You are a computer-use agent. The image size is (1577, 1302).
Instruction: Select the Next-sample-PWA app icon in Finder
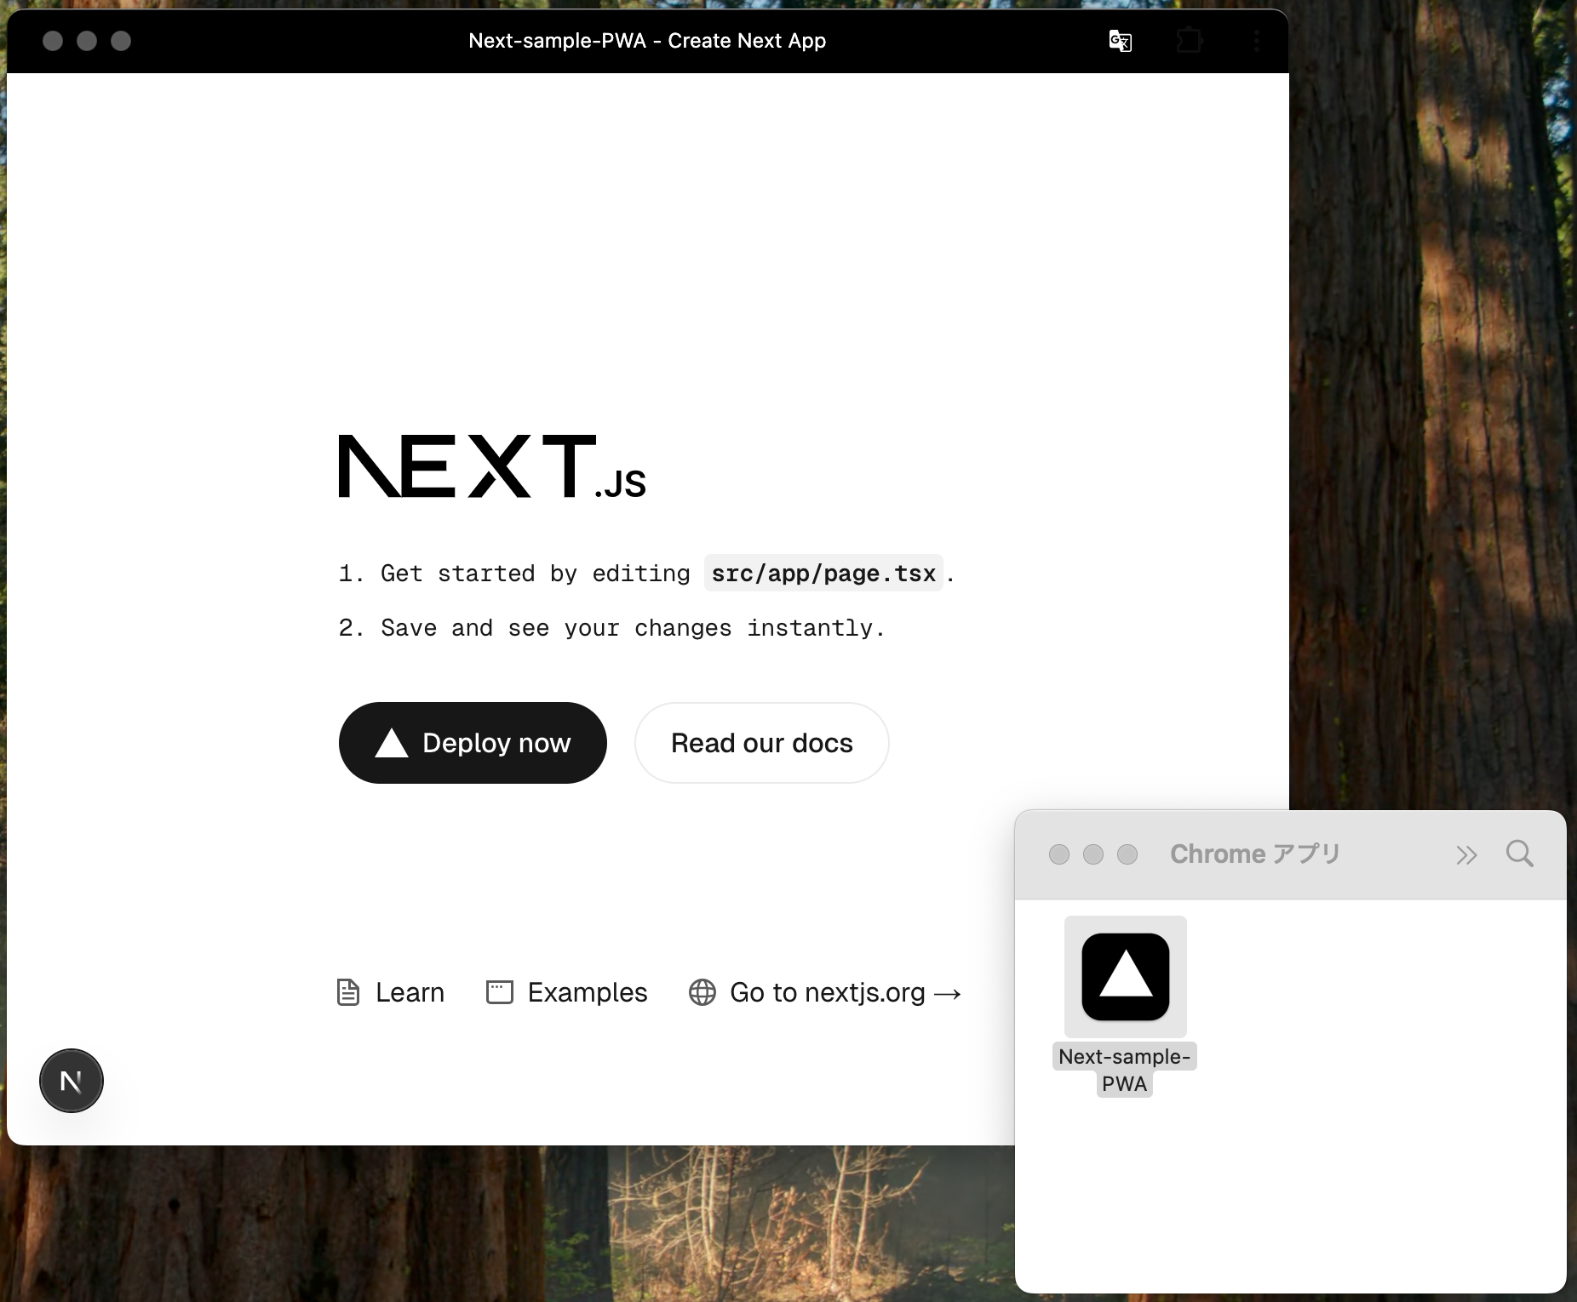(1126, 977)
